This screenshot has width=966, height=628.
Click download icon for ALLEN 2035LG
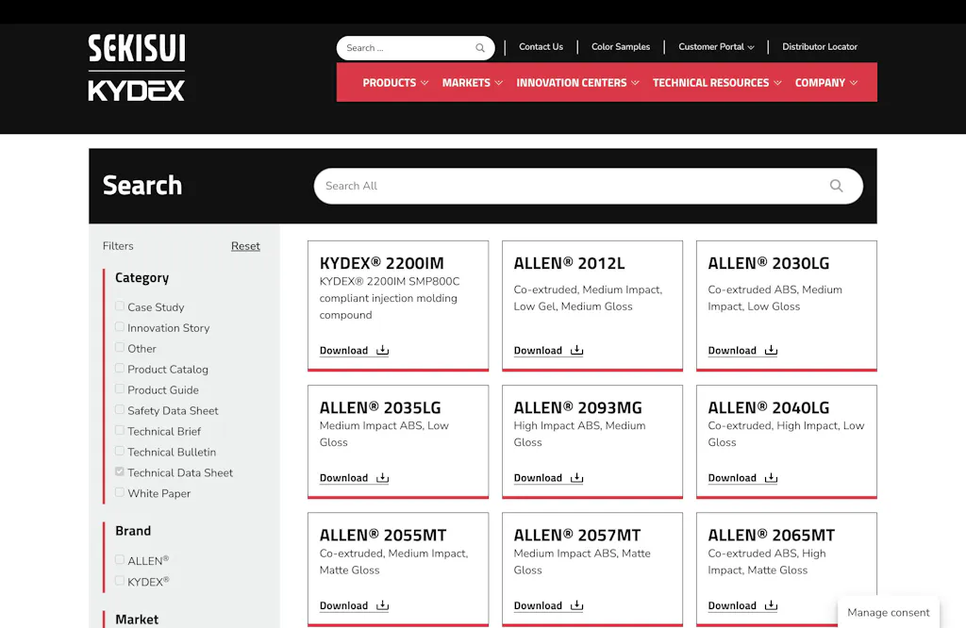click(383, 478)
